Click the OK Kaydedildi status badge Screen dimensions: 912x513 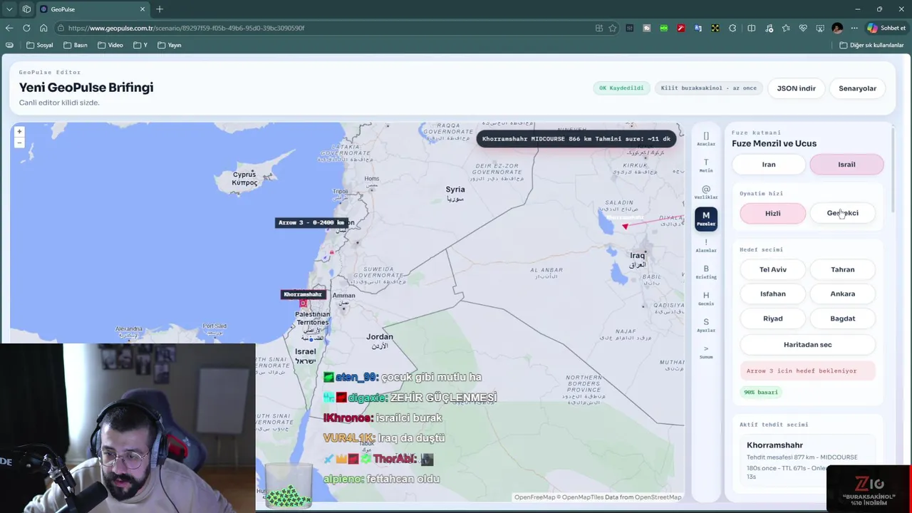pos(621,88)
